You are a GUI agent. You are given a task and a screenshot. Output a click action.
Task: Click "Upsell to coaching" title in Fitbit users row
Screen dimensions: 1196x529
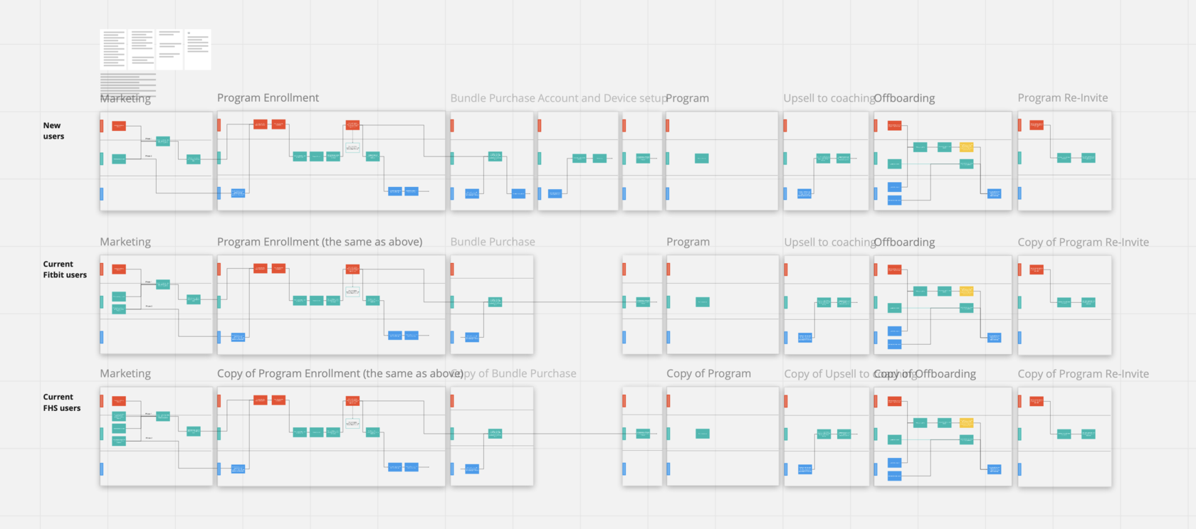tap(829, 242)
